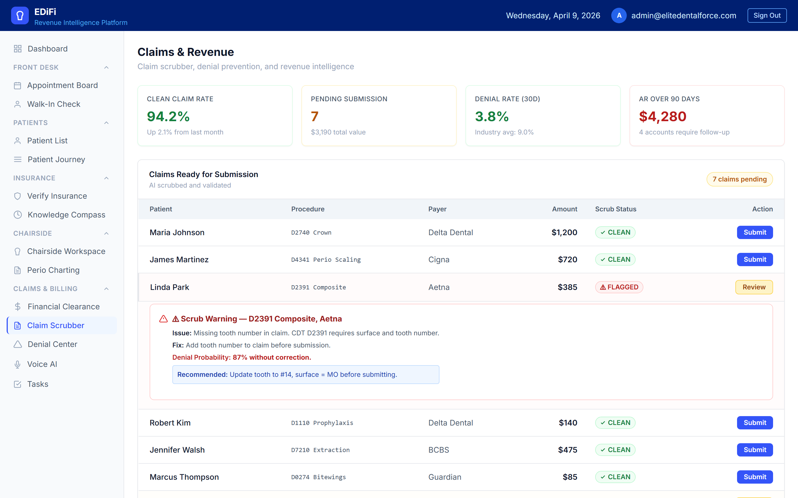Click the Financial Clearance dollar icon
798x498 pixels.
click(18, 306)
